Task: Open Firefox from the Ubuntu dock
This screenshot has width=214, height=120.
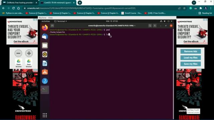Action: [45, 28]
